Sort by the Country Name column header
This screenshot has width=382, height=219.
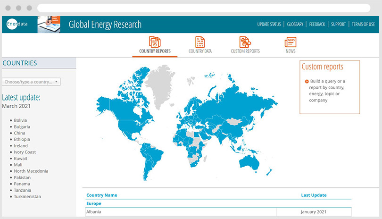[101, 195]
